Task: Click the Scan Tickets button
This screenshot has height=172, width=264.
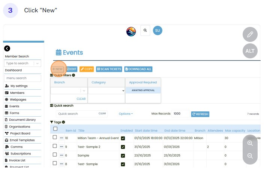Action: click(109, 69)
